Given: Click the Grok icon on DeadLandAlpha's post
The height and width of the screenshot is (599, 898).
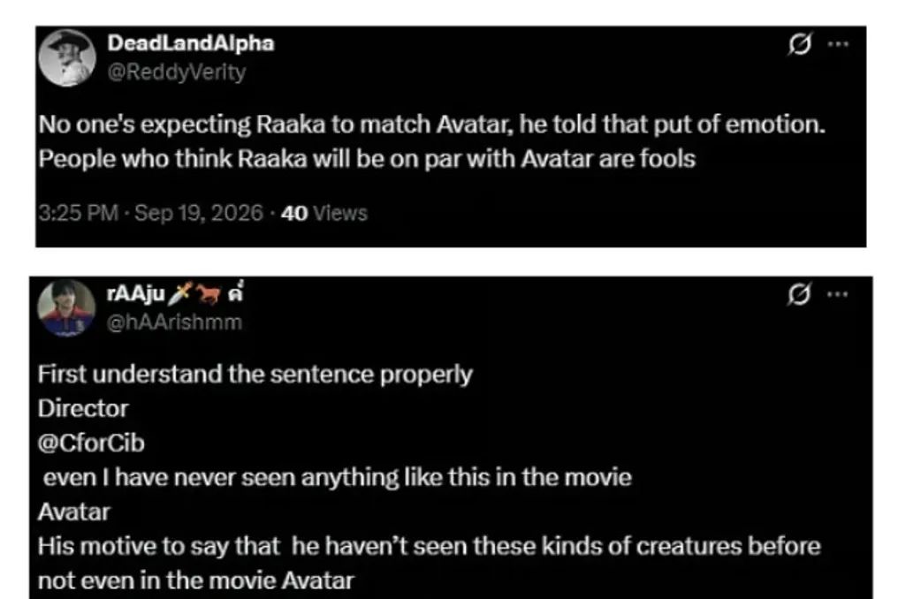Looking at the screenshot, I should coord(800,43).
